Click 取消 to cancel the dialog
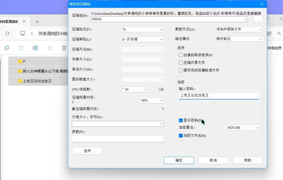This screenshot has height=180, width=283. (213, 160)
